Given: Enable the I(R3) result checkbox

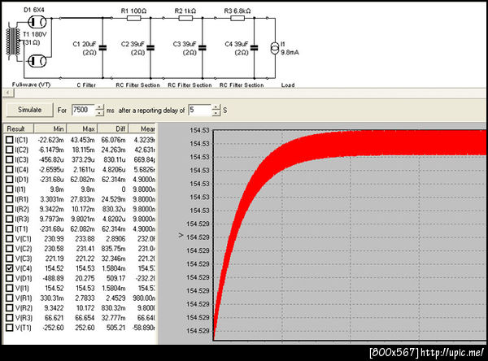Looking at the screenshot, I should (x=10, y=219).
